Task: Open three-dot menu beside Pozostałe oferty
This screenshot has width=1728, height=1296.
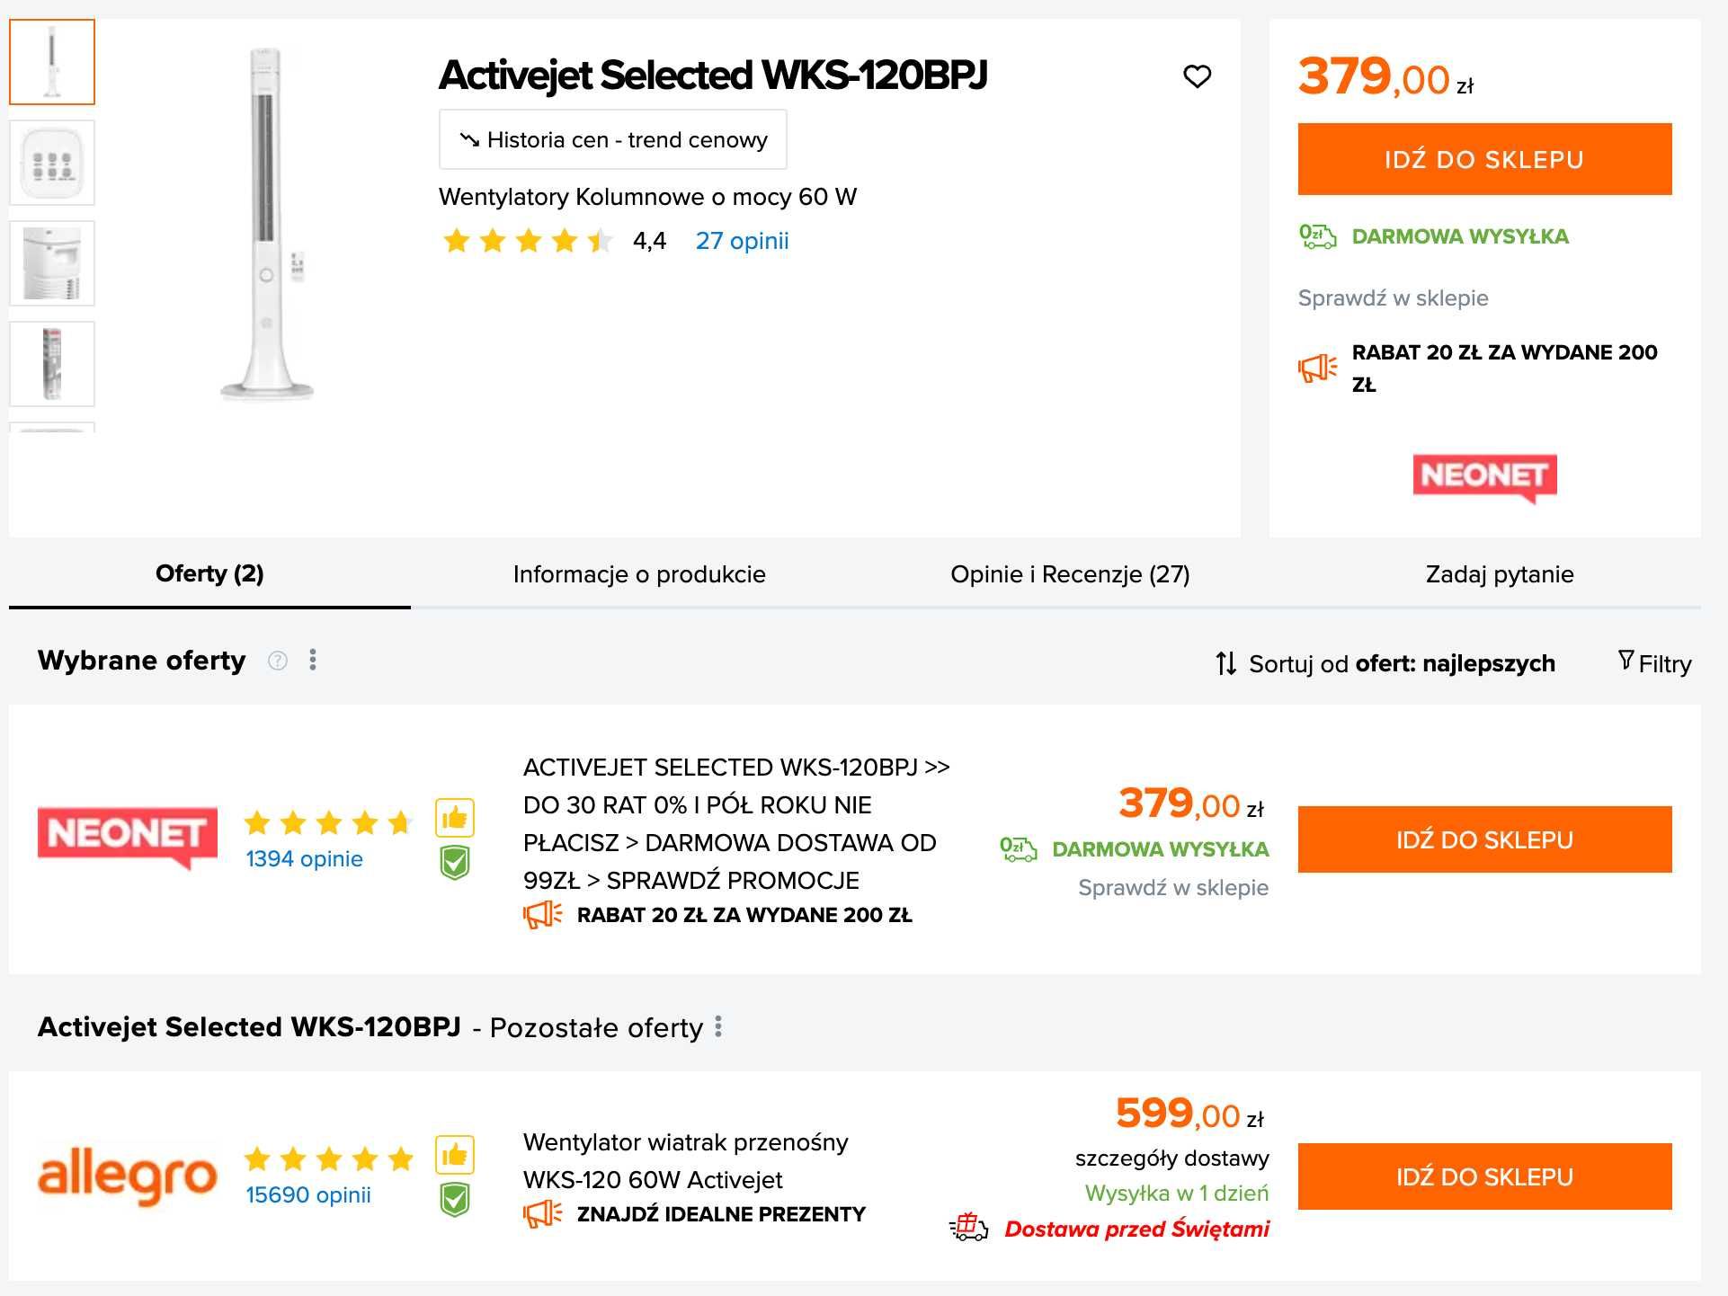Action: [x=718, y=1026]
